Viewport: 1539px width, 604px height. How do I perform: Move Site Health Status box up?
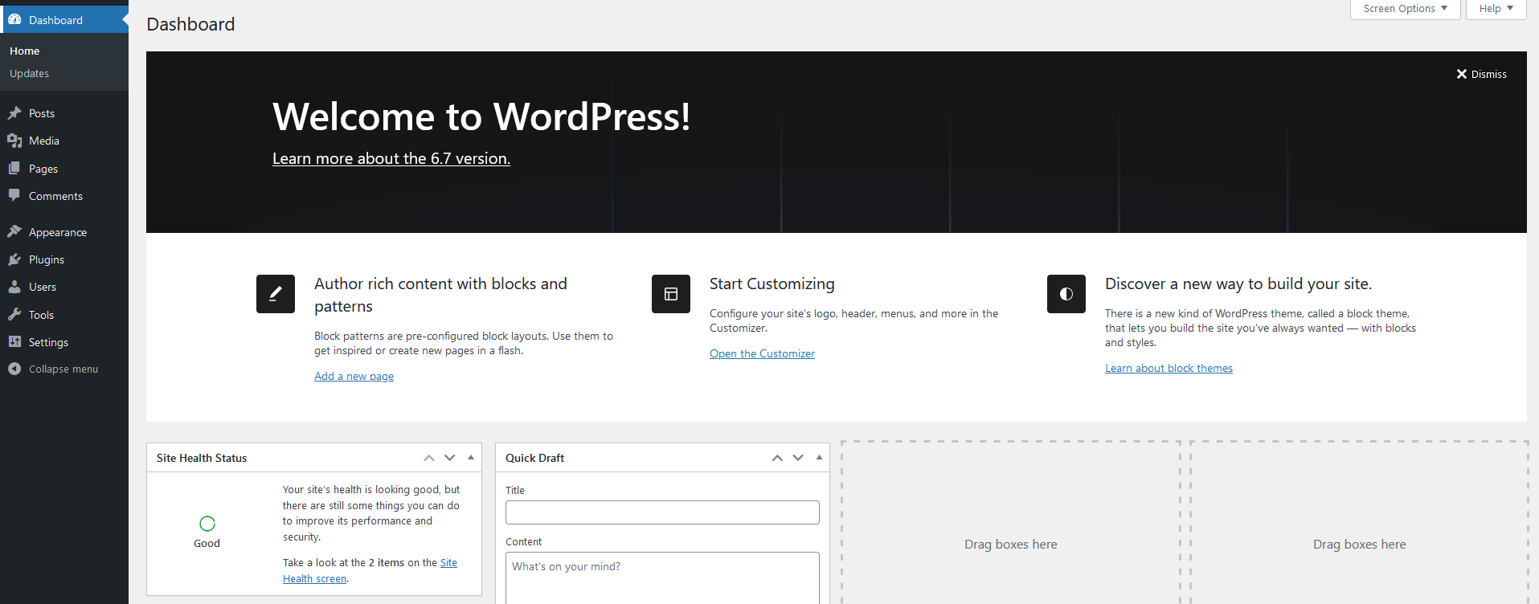point(429,458)
